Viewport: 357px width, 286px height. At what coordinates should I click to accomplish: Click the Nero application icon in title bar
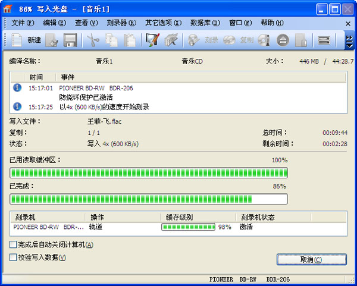pos(8,9)
